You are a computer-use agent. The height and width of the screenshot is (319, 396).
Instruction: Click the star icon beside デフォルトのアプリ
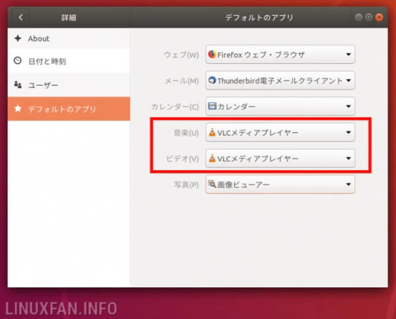[18, 109]
